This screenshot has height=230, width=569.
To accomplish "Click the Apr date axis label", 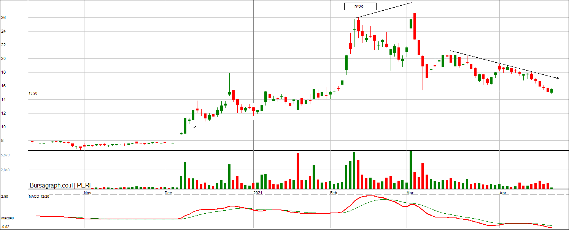I will click(503, 193).
